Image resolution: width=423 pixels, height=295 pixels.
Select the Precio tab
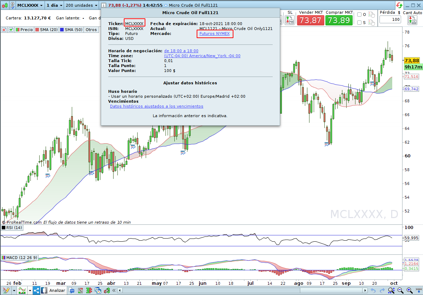pos(24,30)
